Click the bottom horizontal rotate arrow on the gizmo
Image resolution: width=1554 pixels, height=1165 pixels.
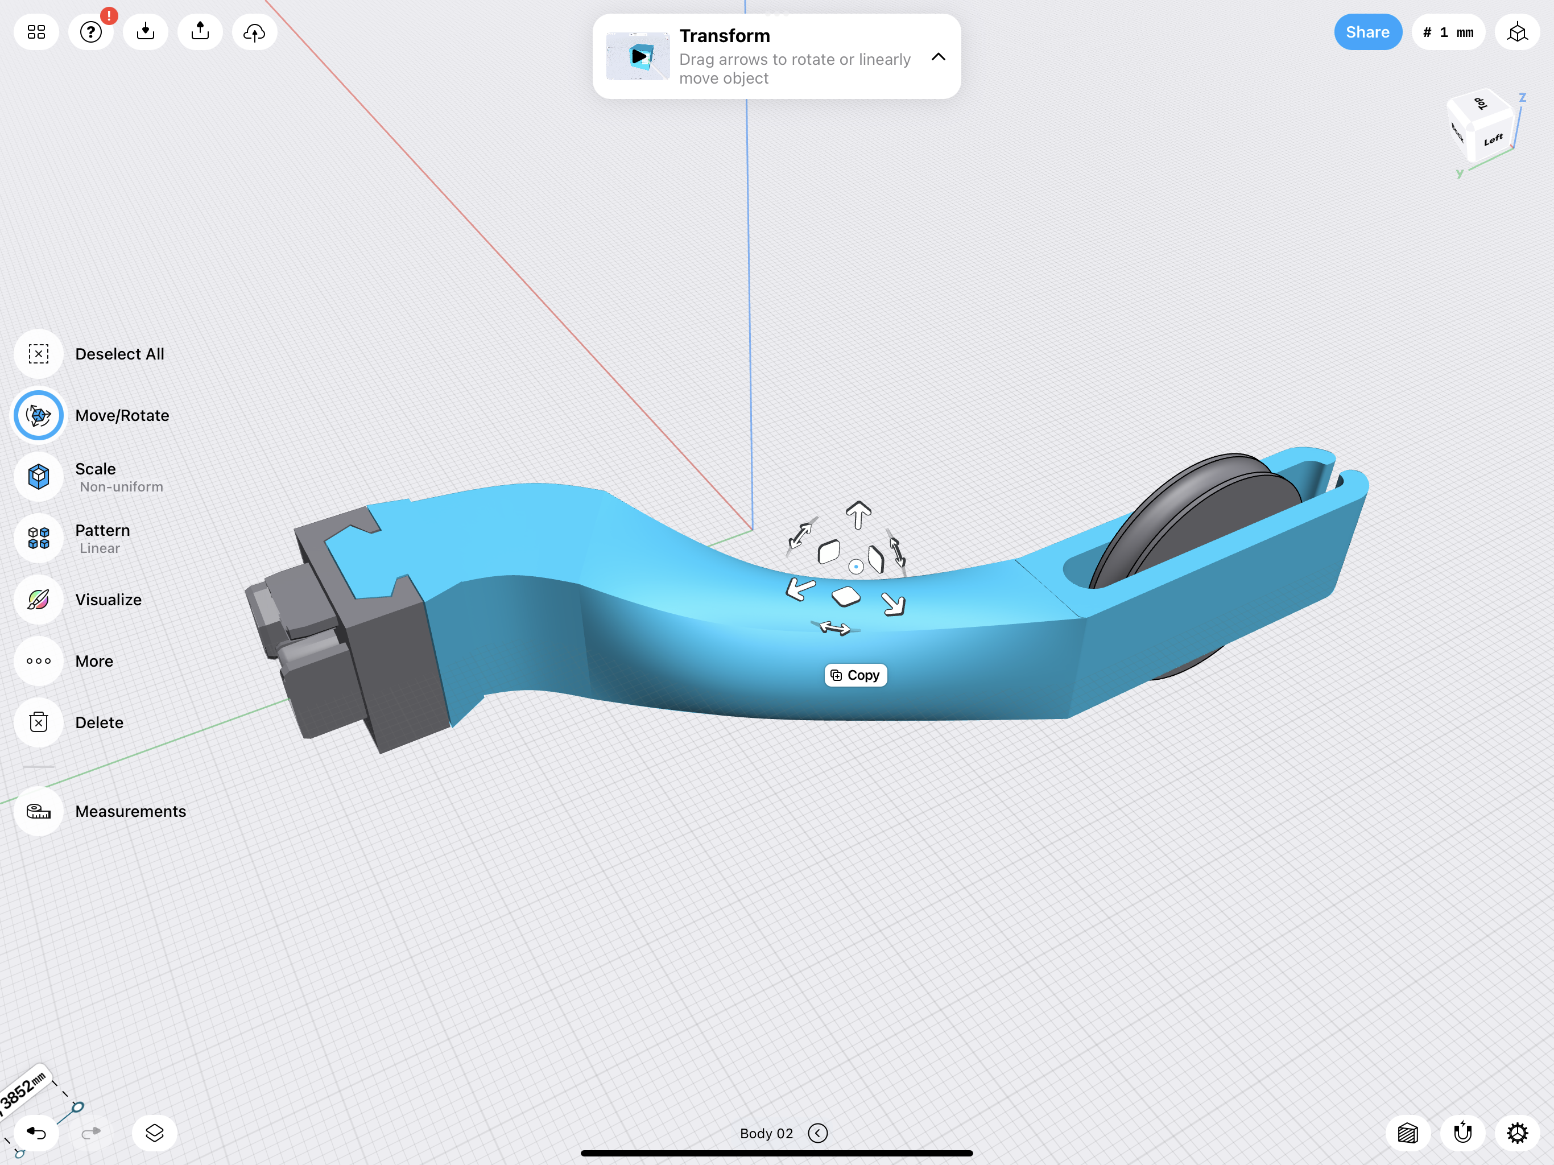pyautogui.click(x=834, y=627)
